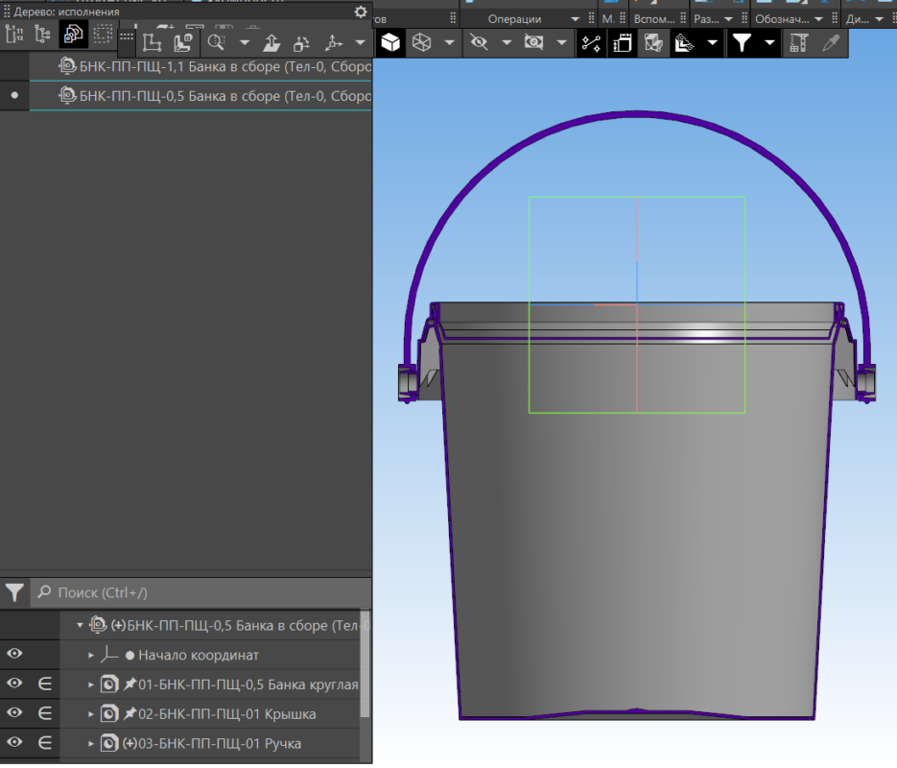Expand 03-БНК-ПП-ПЩ-01 Ручка node
Viewport: 897px width, 768px height.
coord(91,744)
